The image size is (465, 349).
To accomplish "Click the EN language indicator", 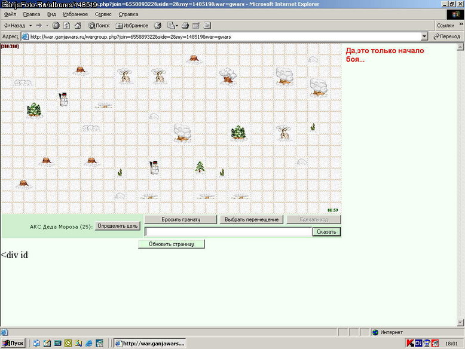I will pos(418,344).
